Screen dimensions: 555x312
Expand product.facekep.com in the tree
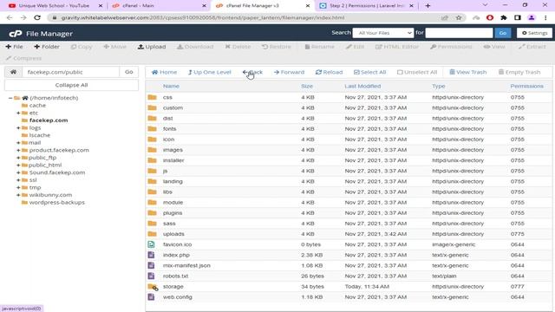tap(18, 150)
